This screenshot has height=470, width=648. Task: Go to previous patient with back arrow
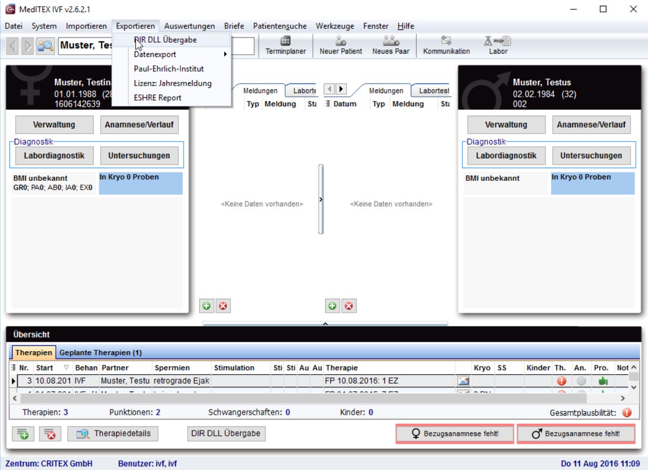(x=13, y=46)
